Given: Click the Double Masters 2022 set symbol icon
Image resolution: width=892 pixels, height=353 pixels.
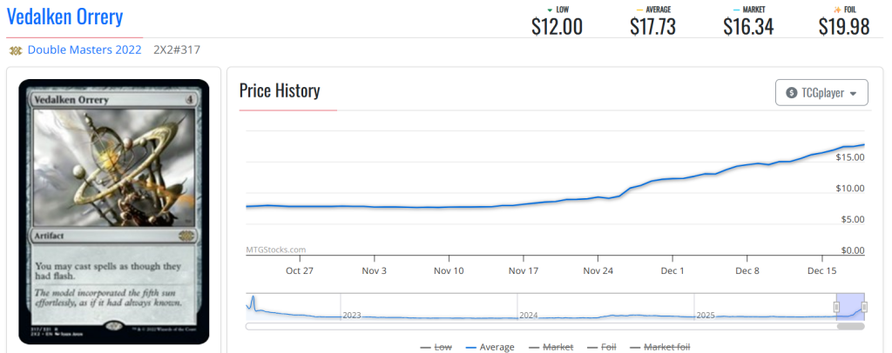Looking at the screenshot, I should [x=15, y=50].
